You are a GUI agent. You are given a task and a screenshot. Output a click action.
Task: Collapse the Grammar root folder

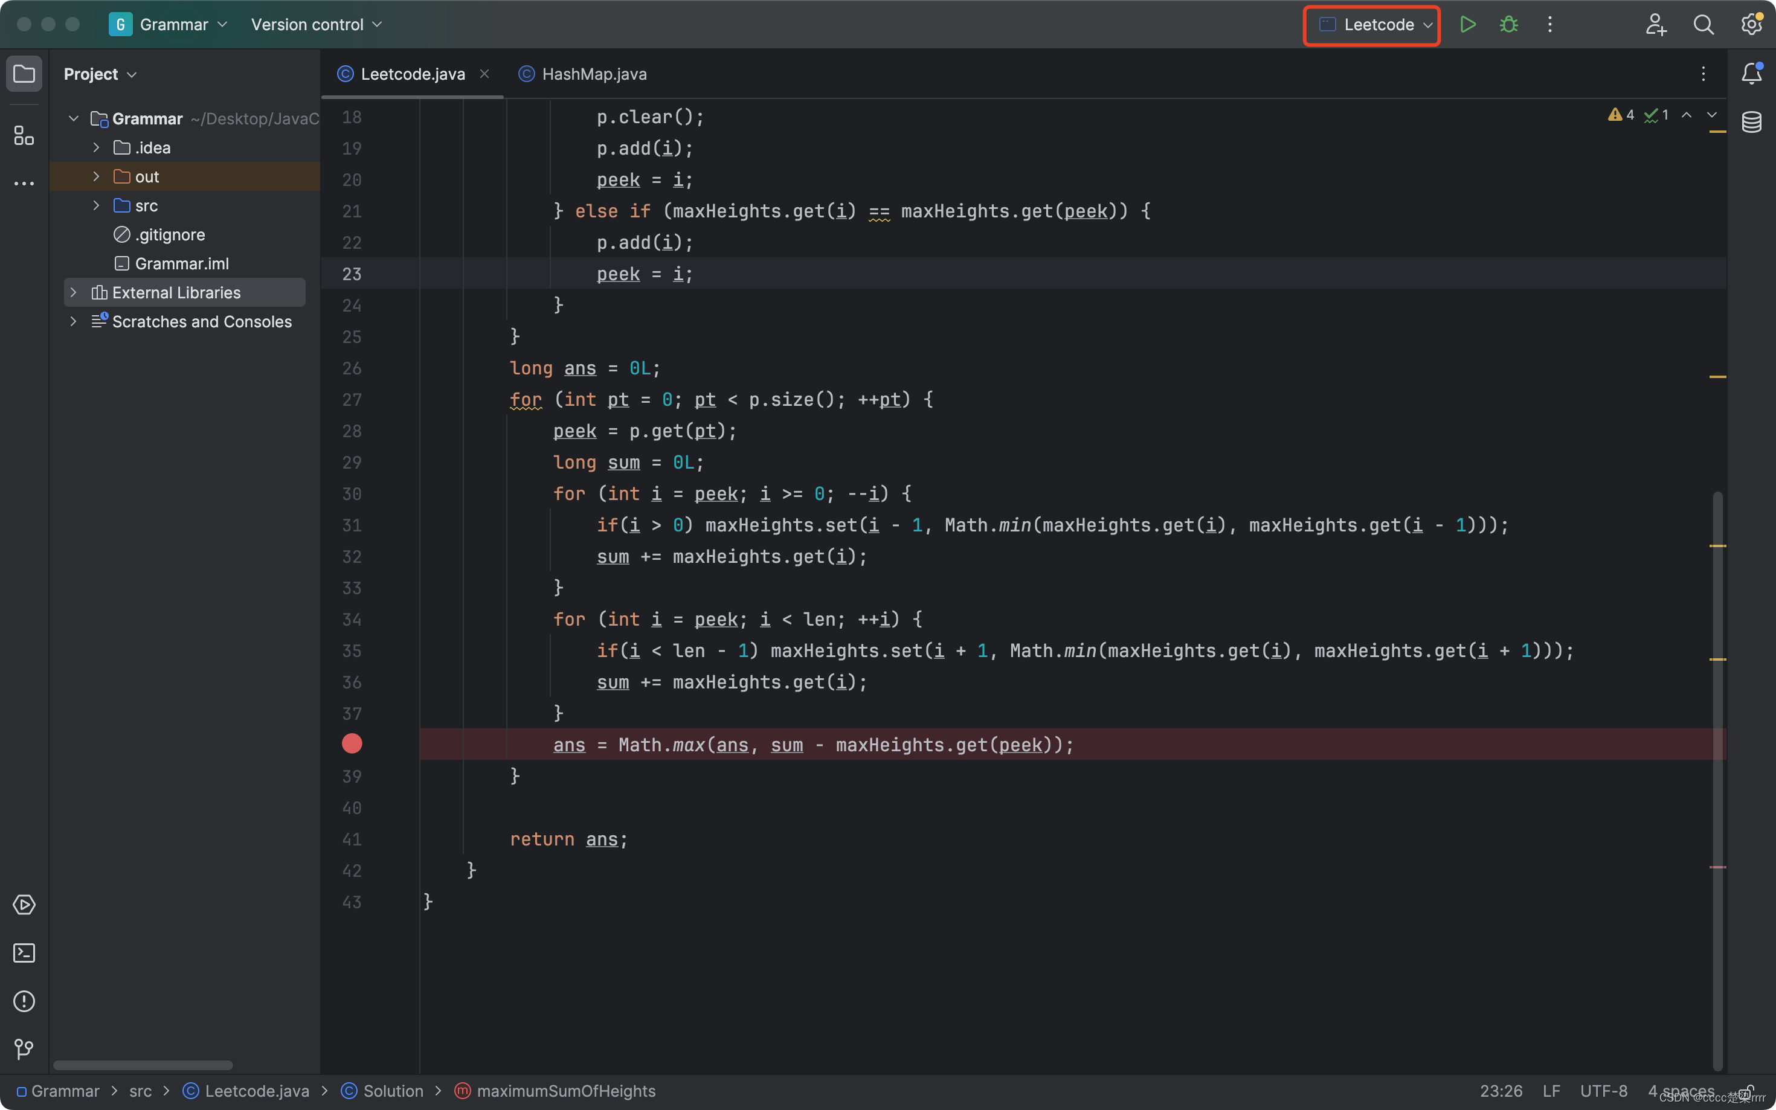(x=74, y=118)
